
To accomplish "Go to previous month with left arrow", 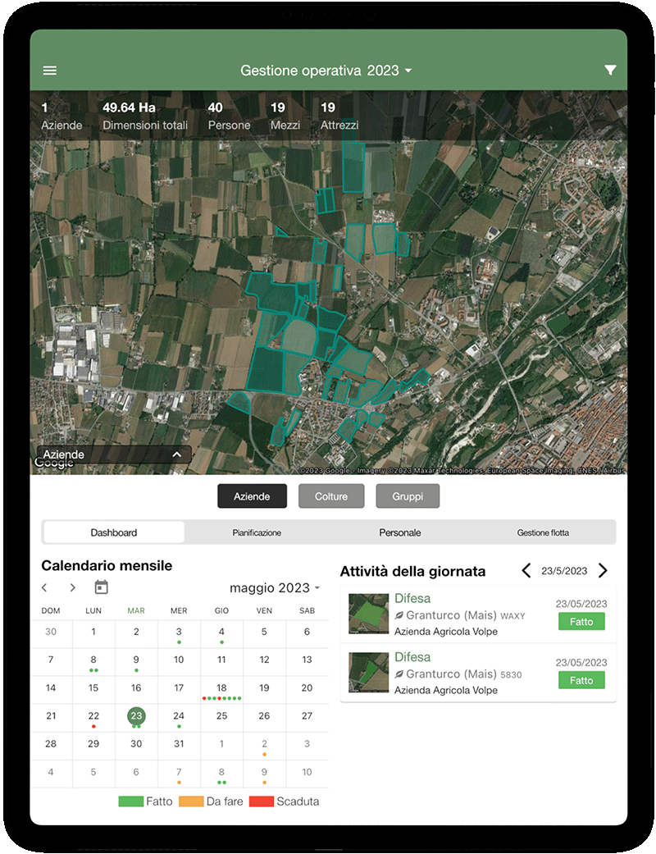I will click(x=44, y=587).
